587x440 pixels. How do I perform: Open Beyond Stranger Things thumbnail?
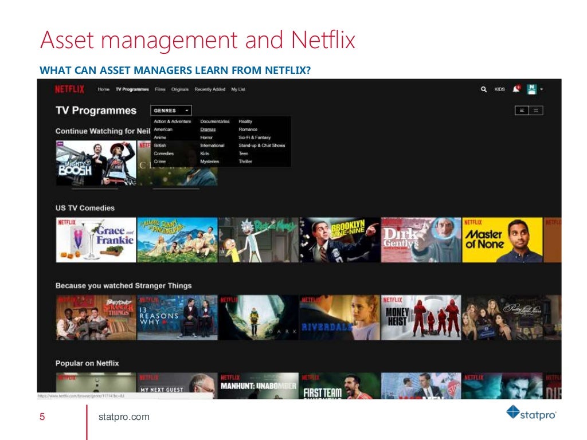[x=96, y=317]
